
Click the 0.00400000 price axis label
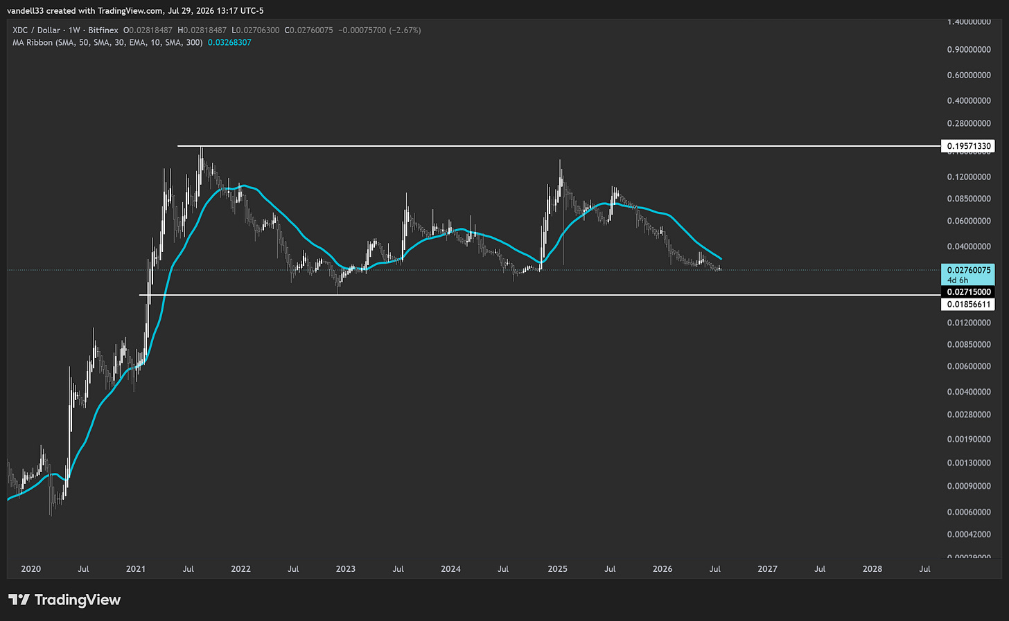(969, 393)
